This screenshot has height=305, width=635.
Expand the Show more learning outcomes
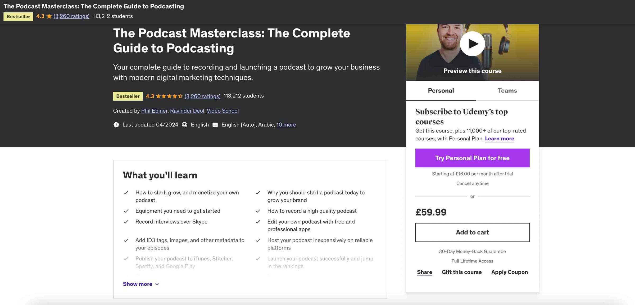click(x=140, y=284)
